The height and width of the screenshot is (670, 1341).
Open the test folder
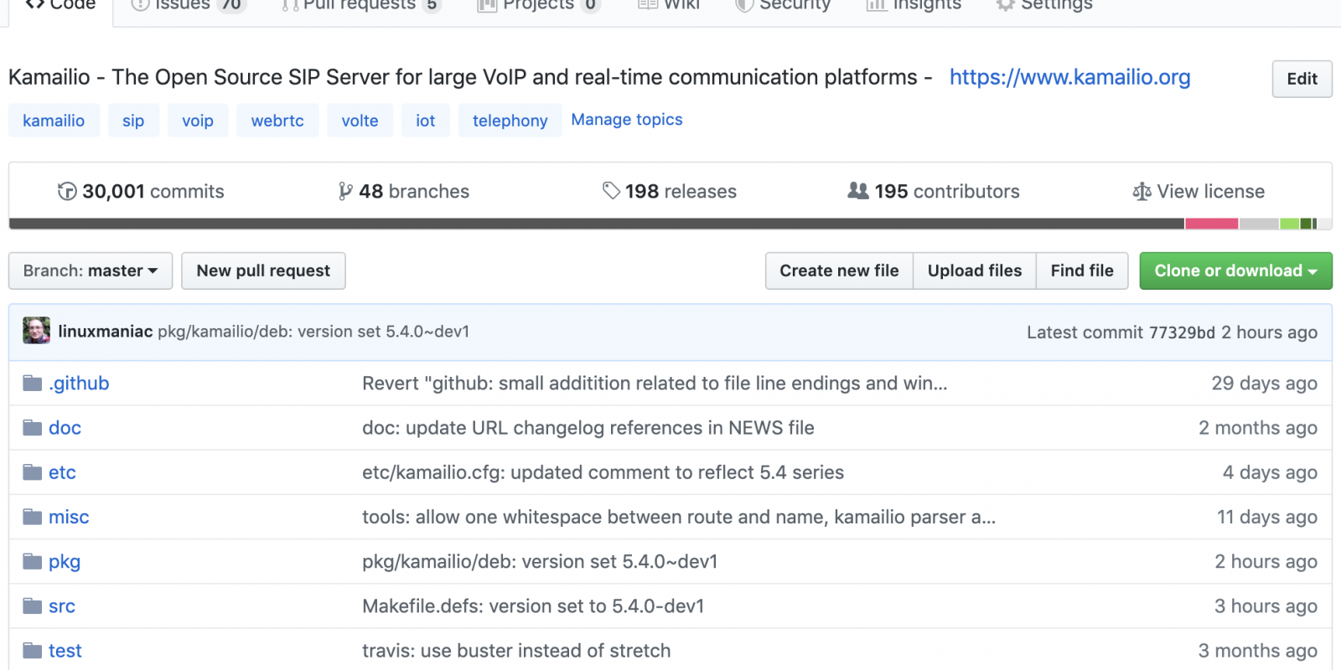[65, 650]
